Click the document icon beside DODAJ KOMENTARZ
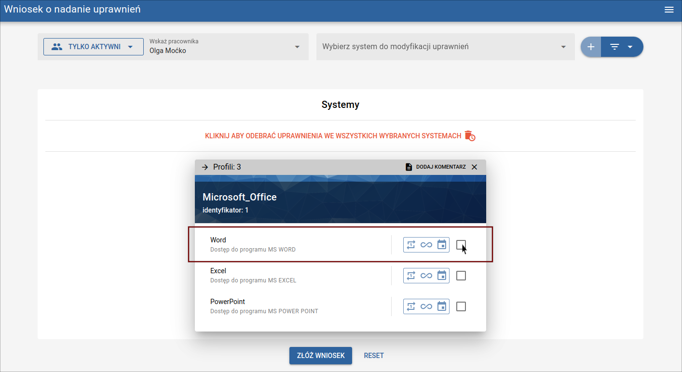Screen dimensions: 682x372 coord(409,167)
